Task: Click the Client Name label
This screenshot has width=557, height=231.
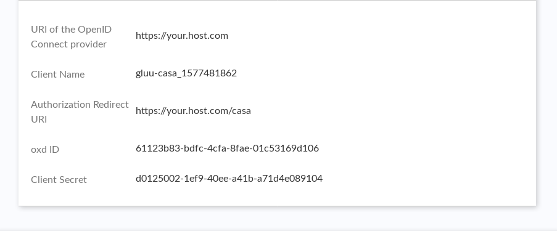Action: click(58, 74)
